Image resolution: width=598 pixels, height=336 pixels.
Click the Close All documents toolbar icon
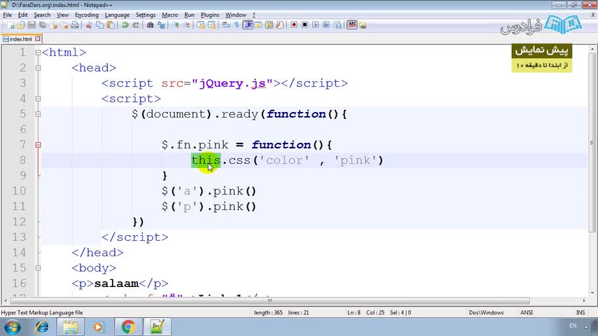pos(64,25)
